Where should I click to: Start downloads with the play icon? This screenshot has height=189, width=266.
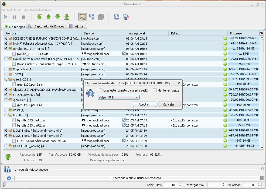tap(5, 17)
